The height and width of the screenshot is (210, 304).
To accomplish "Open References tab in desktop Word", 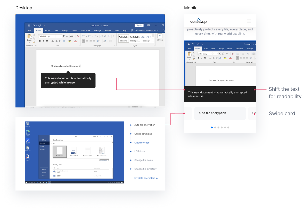I will tap(86, 30).
